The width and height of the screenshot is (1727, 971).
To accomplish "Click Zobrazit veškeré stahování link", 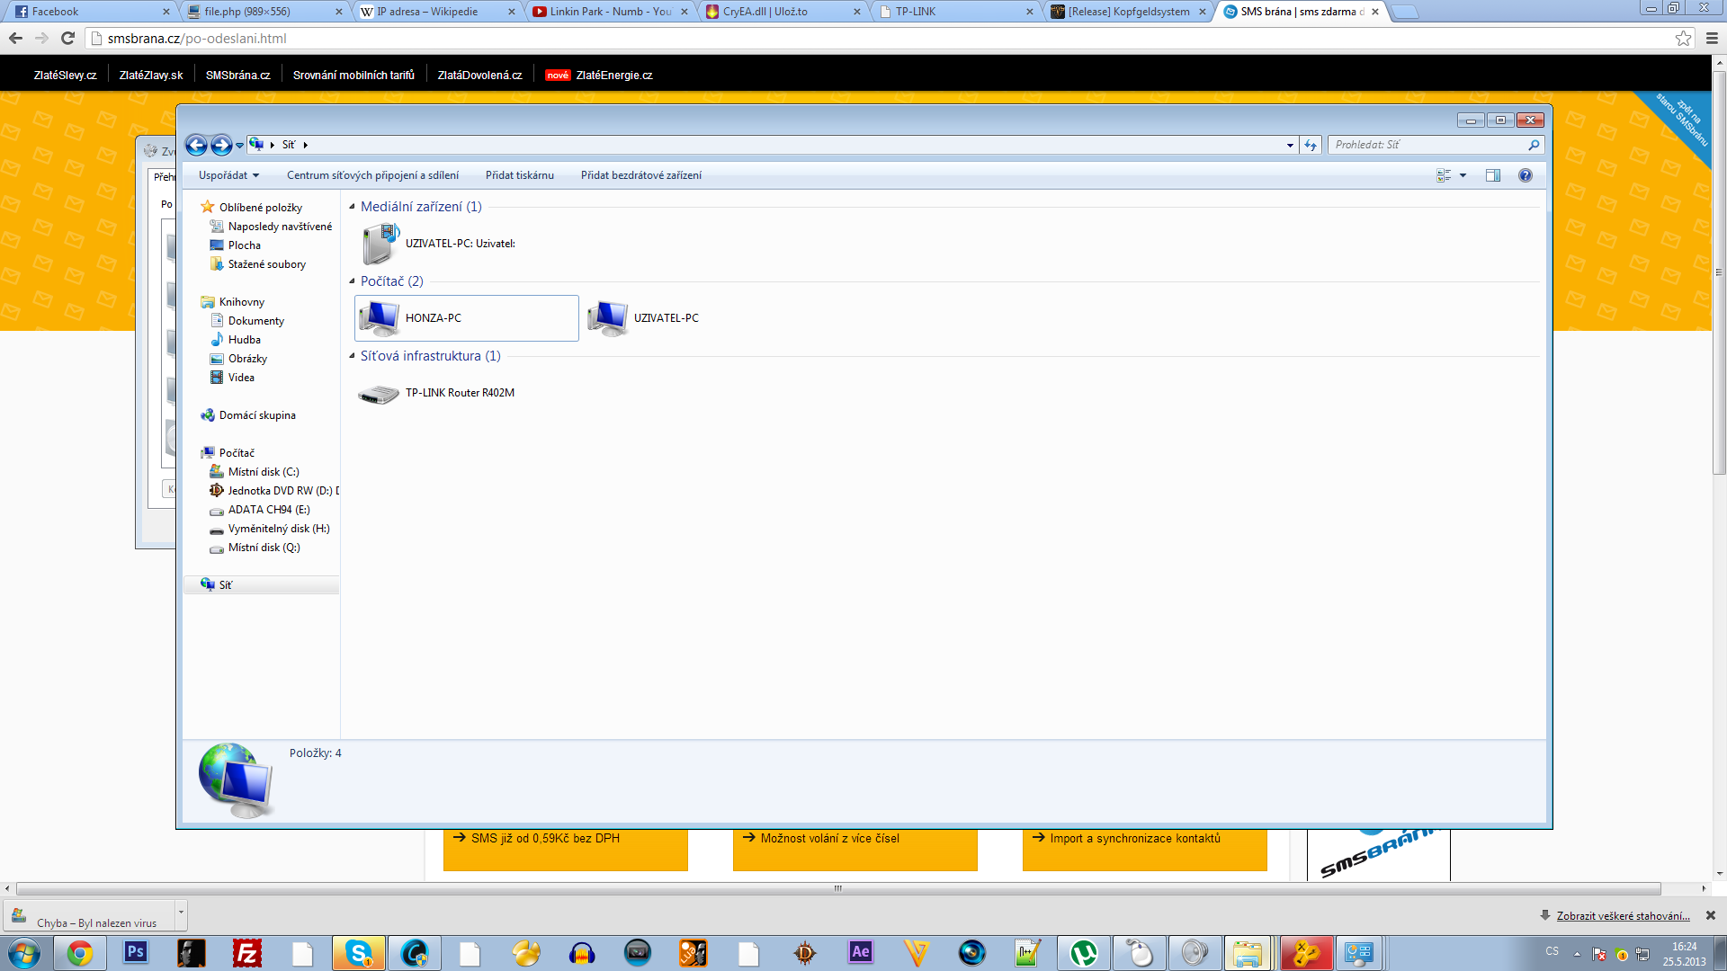I will 1623,915.
